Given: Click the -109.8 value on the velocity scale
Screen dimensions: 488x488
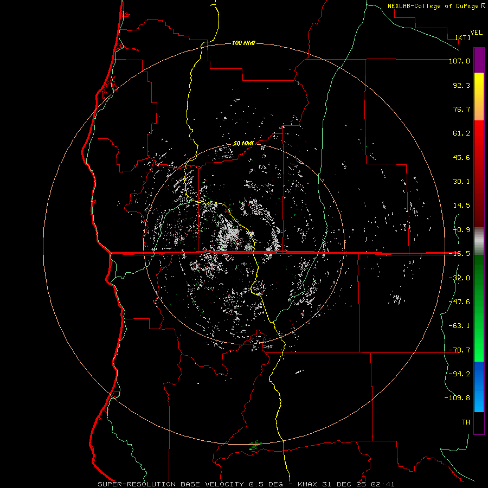Looking at the screenshot, I should [x=457, y=398].
